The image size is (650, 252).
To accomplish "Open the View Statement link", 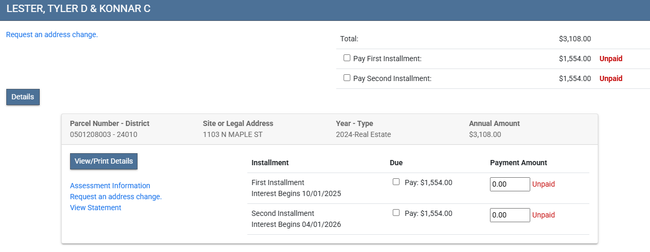I will click(x=96, y=208).
